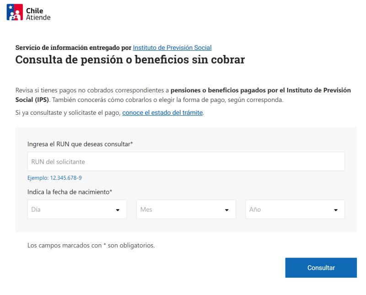Click 'Servicio de información entregado por' text
This screenshot has height=295, width=366.
coord(73,48)
